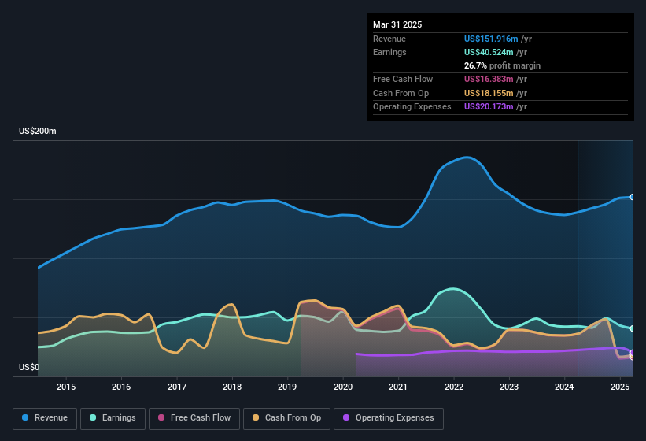Click the US$16.383m free cash flow value
Viewport: 646px width, 441px height.
489,79
